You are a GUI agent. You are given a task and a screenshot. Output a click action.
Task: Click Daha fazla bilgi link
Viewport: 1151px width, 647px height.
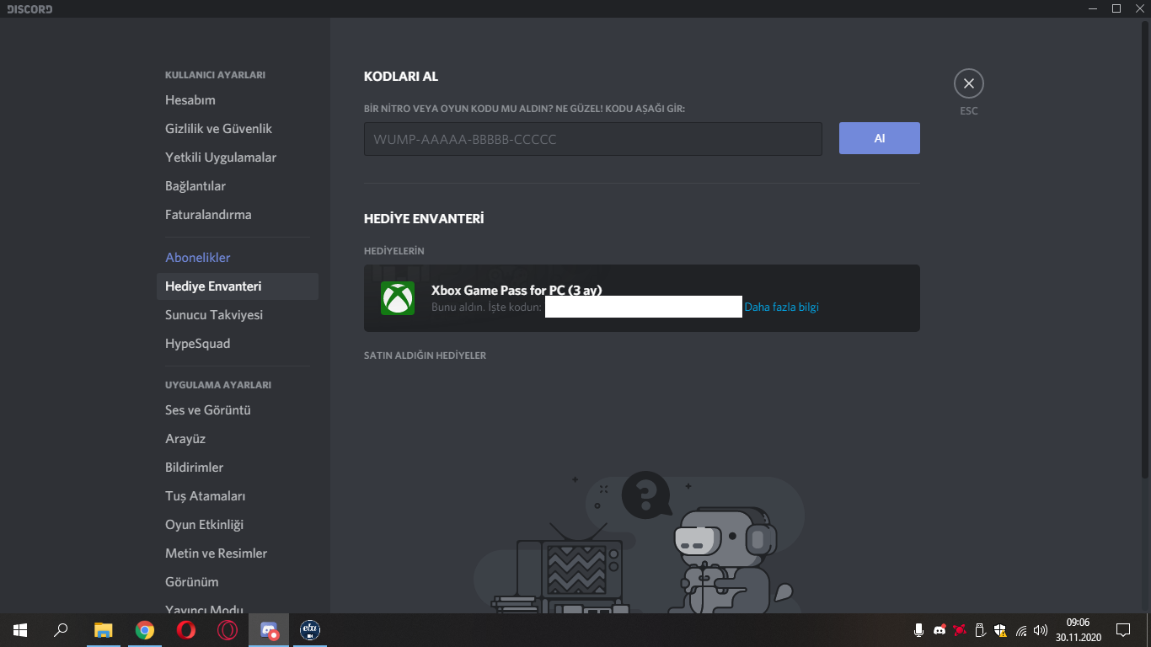click(781, 307)
